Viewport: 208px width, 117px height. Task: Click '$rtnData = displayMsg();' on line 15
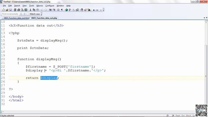[x=42, y=41]
